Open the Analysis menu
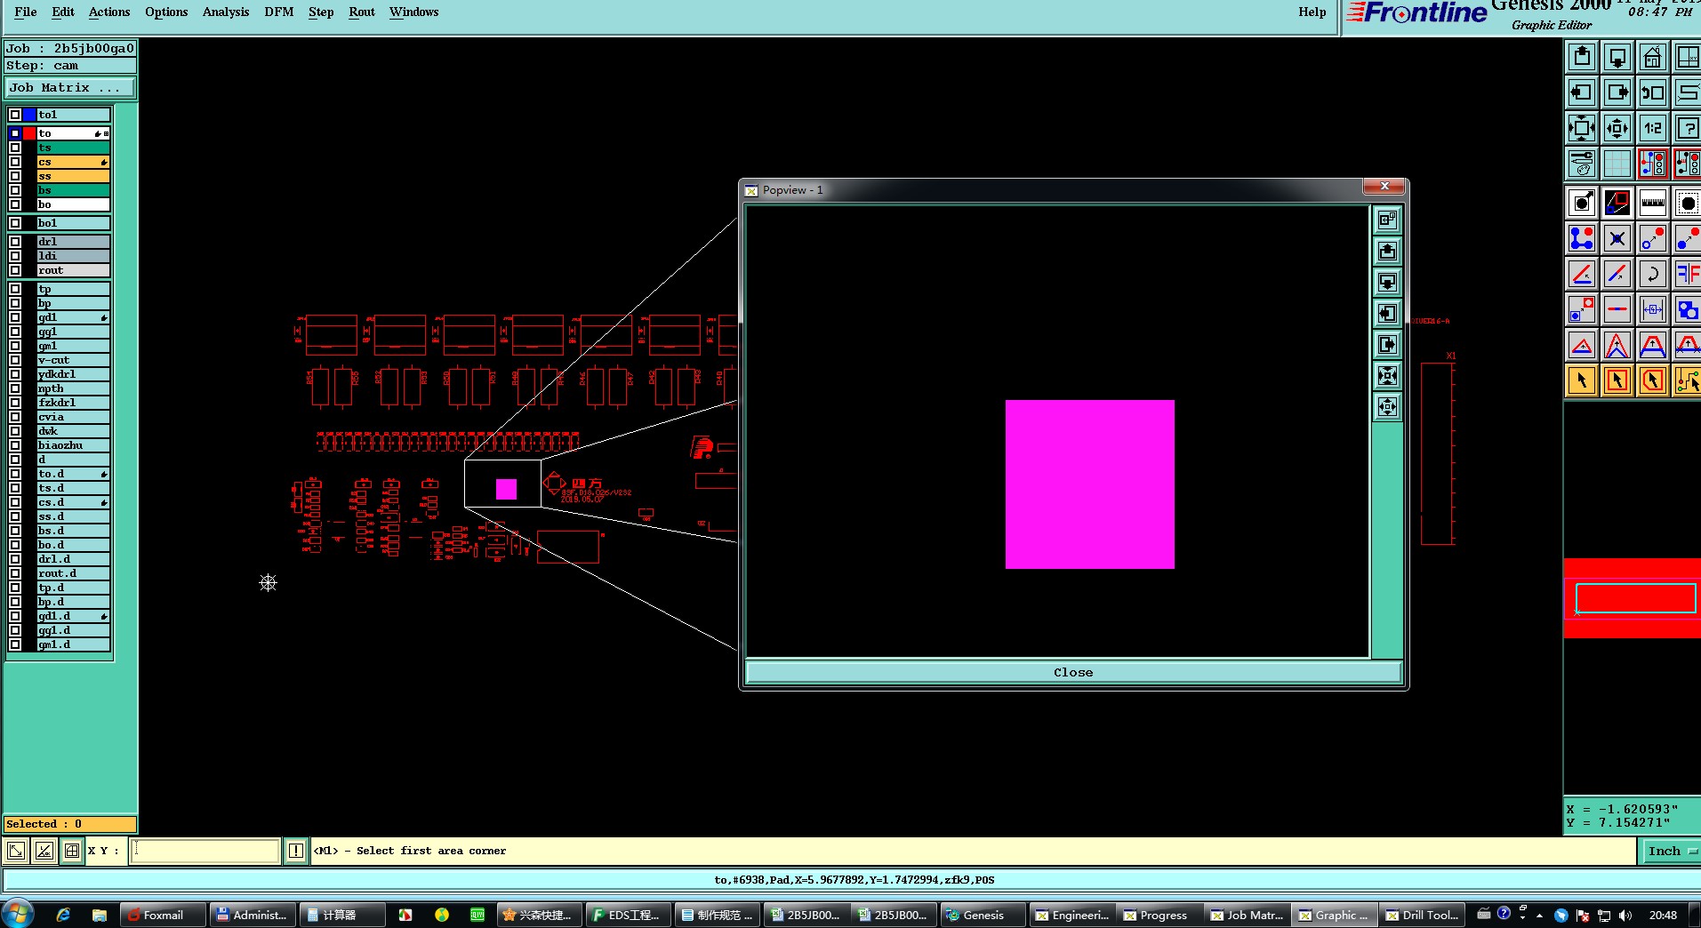This screenshot has height=928, width=1701. (x=226, y=12)
